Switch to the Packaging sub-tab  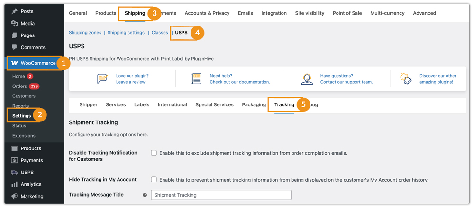click(x=254, y=104)
